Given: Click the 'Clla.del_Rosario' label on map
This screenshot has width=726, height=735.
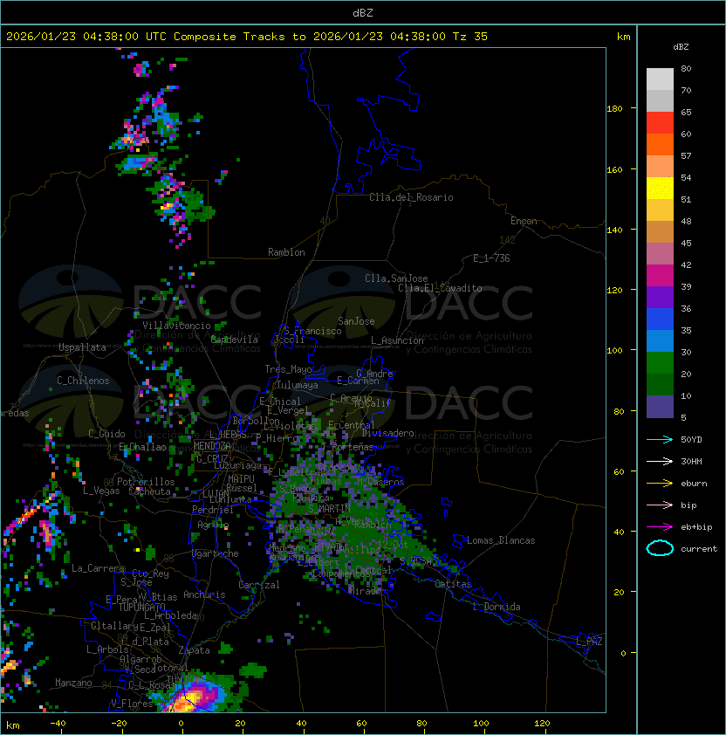Looking at the screenshot, I should point(411,197).
